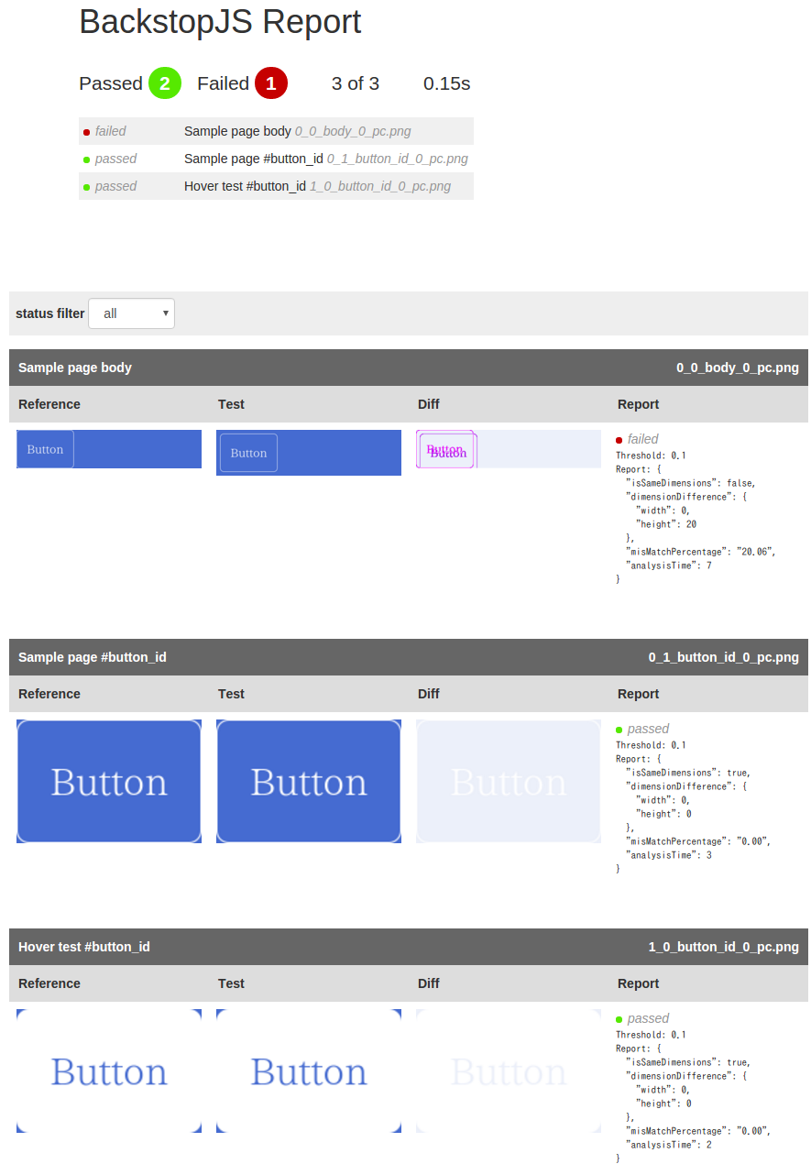Open the 1_0_button_id_0_pc.png link
811x1175 pixels.
click(383, 186)
